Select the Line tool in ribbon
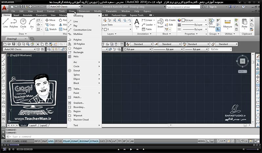Image resolution: width=262 pixels, height=153 pixels. (x=5, y=23)
